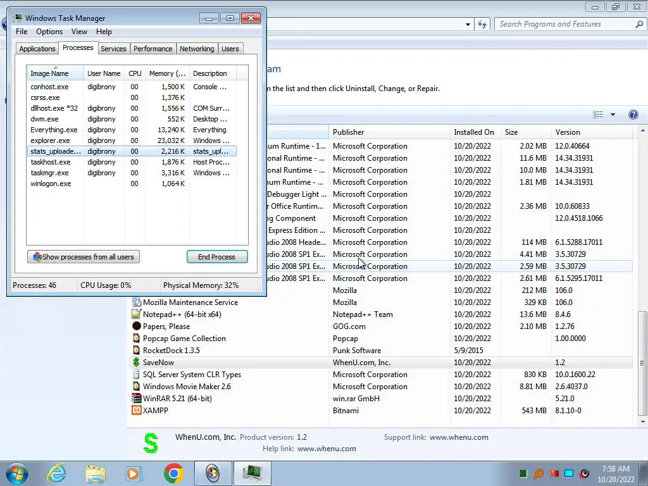This screenshot has height=486, width=648.
Task: Click the volume speaker tray icon
Action: coord(584,473)
